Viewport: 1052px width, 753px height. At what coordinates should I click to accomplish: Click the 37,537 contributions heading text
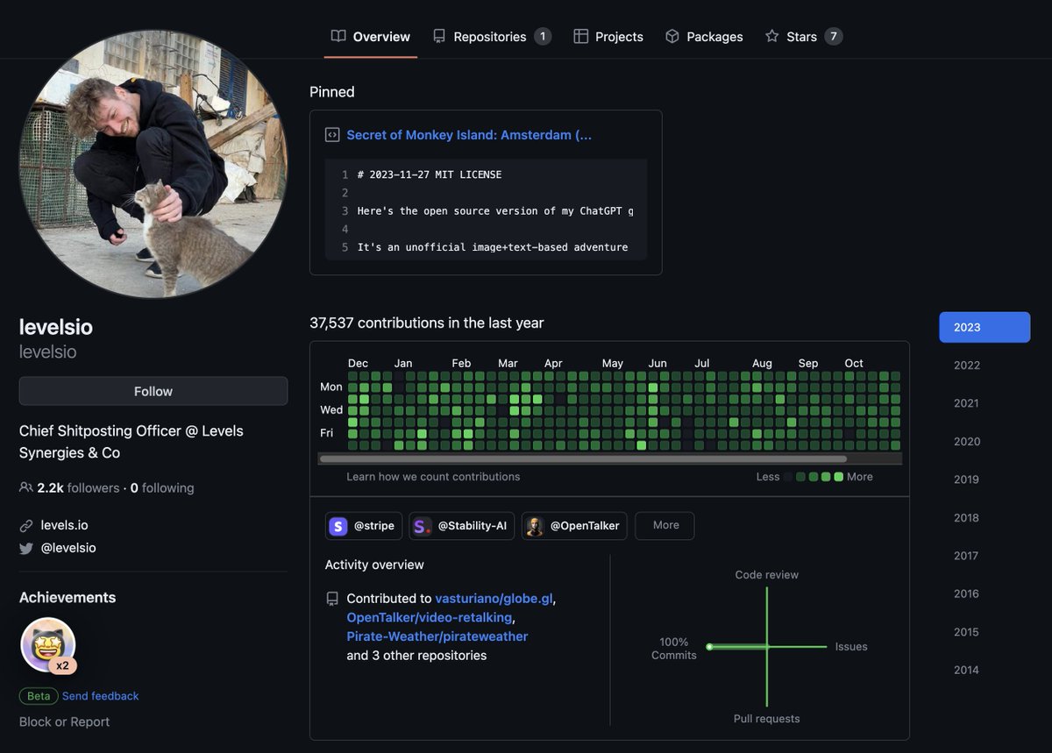click(427, 323)
